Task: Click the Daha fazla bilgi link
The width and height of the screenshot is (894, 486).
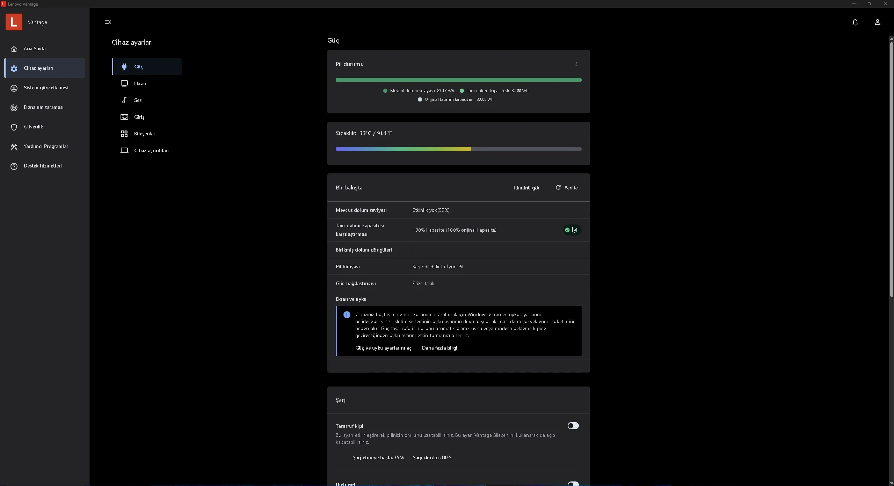Action: 439,348
